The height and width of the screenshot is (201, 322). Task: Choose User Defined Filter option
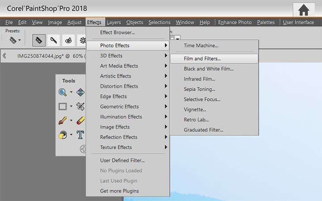(127, 160)
